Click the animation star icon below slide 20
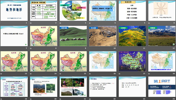The image size is (176, 100). [x=31, y=99]
